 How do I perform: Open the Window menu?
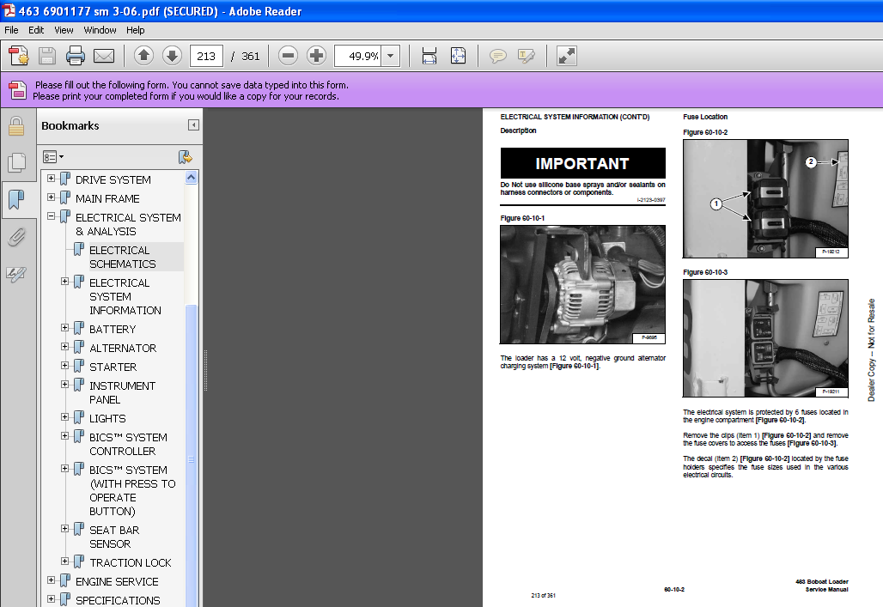(100, 30)
